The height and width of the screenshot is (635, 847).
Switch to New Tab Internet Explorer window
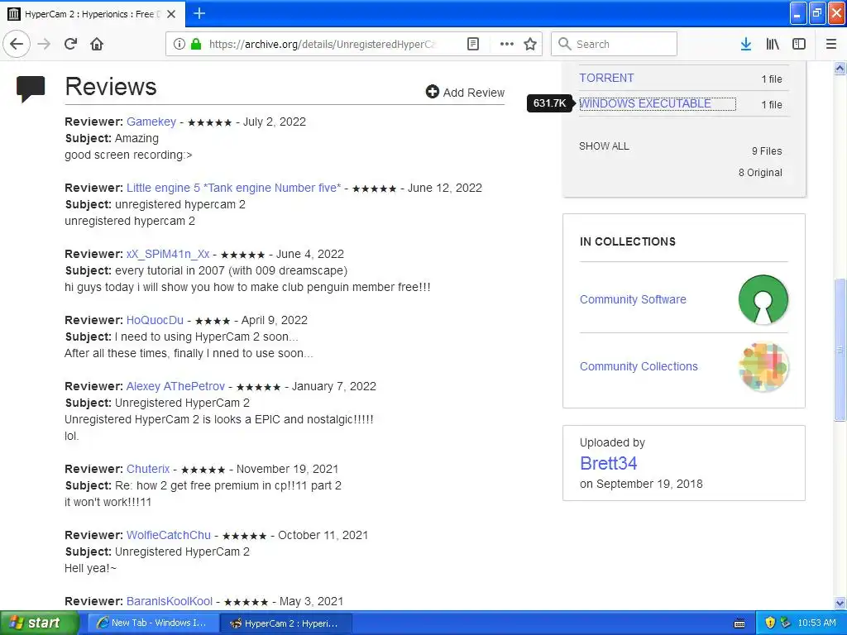click(x=153, y=623)
